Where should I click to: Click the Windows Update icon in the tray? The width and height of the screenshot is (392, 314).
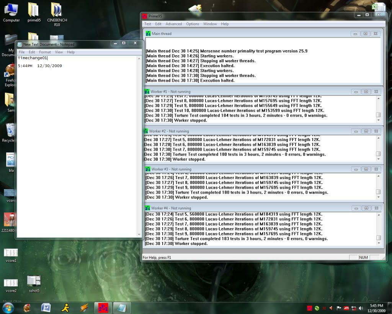(x=317, y=308)
